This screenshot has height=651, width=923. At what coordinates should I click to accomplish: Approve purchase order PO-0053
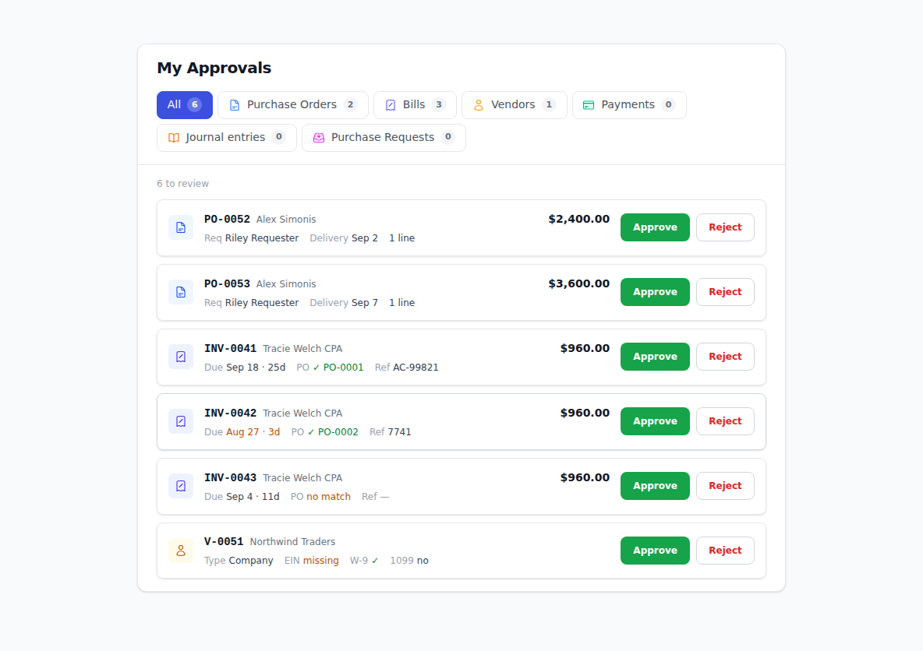(655, 292)
